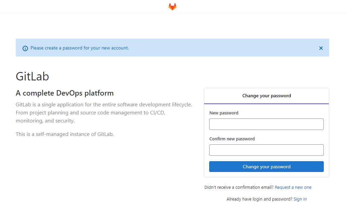Click the blue Change your password button

pyautogui.click(x=266, y=167)
